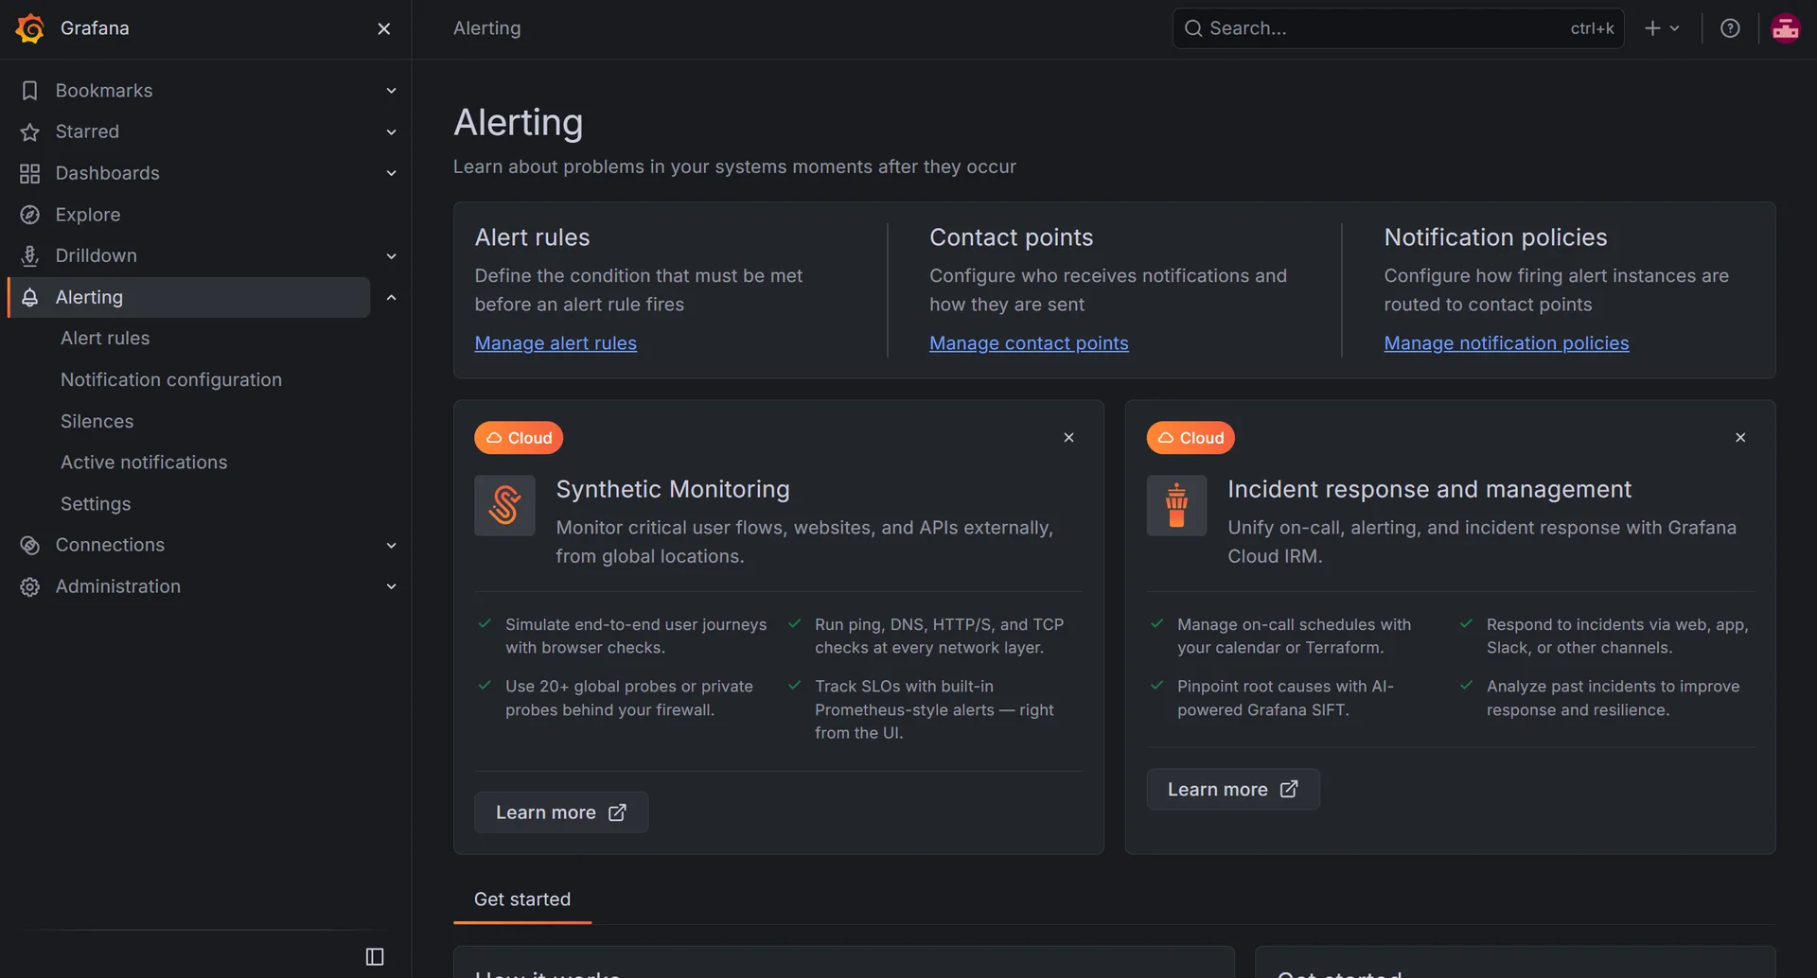Viewport: 1817px width, 978px height.
Task: Click the Synthetic Monitoring logo icon
Action: (x=504, y=505)
